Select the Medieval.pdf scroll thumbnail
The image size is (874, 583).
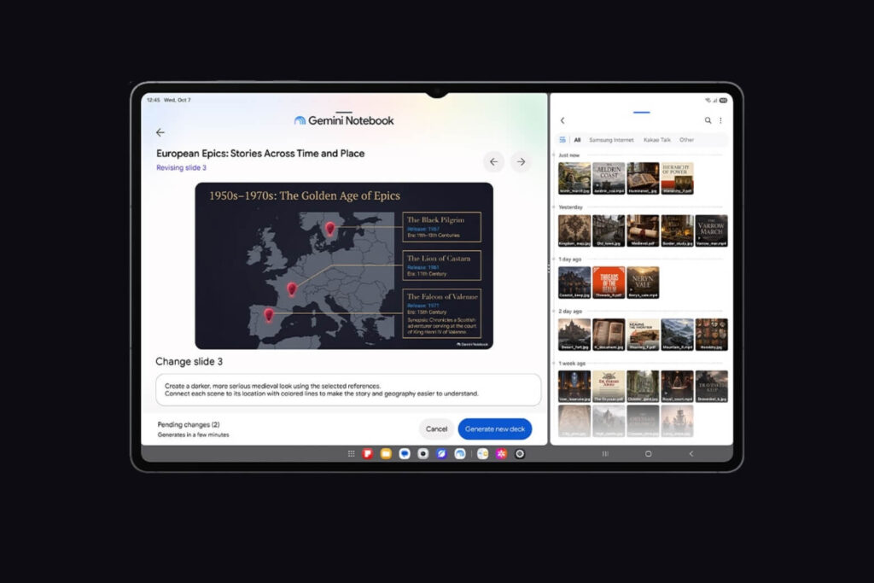[x=643, y=230]
